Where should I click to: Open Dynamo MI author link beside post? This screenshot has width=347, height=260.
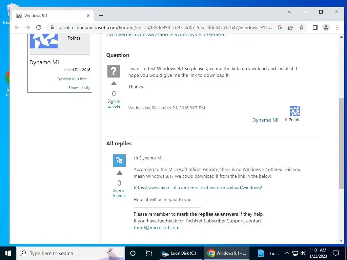[x=265, y=120]
